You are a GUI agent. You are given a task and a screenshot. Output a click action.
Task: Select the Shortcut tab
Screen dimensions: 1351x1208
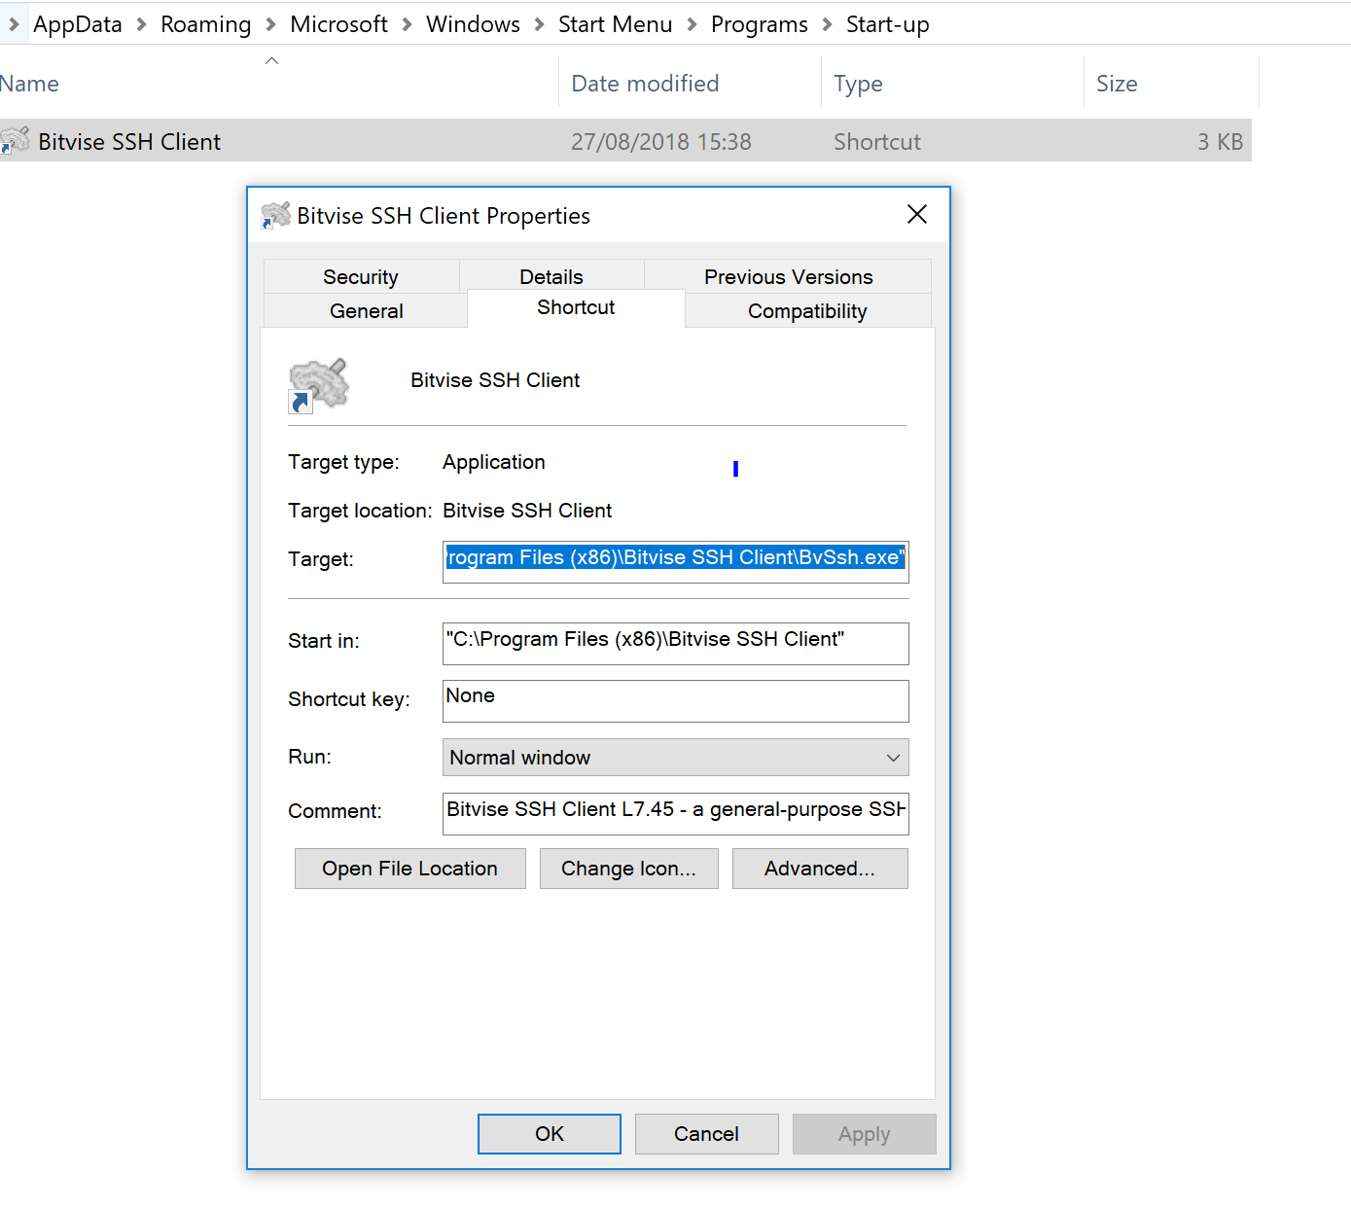tap(576, 307)
